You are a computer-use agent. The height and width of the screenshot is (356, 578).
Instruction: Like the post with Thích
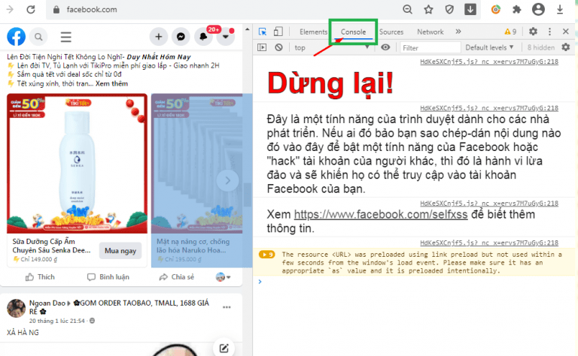[x=40, y=277]
